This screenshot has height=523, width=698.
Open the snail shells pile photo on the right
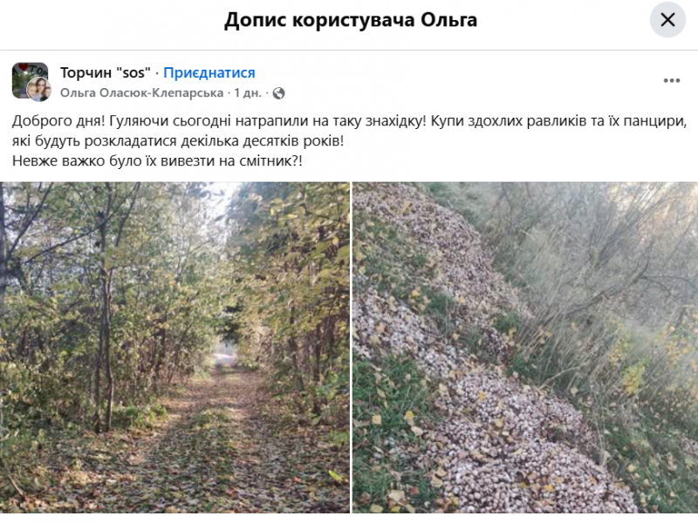click(525, 347)
